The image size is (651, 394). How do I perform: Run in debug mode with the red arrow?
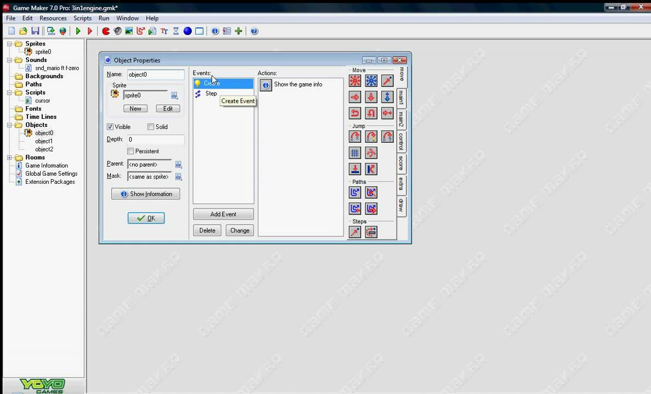90,31
